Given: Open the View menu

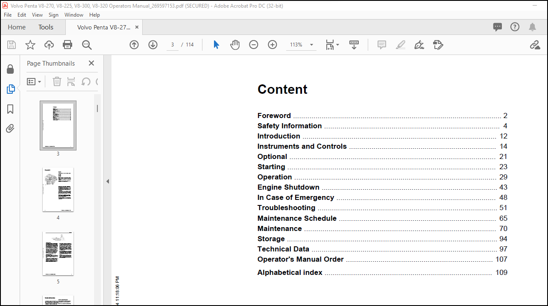Looking at the screenshot, I should click(38, 14).
